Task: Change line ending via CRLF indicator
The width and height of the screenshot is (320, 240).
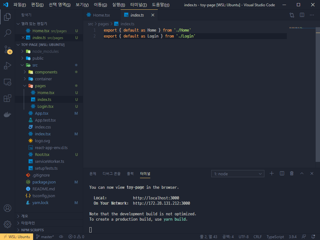Action: point(257,237)
